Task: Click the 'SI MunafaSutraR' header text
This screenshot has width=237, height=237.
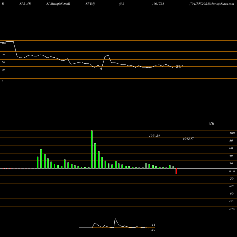Action: (58, 4)
